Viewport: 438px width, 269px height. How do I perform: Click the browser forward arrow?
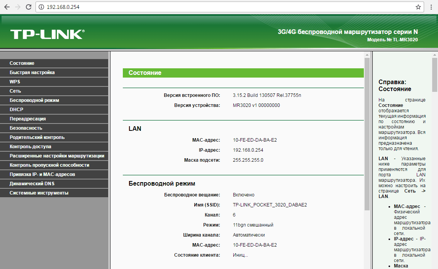(17, 7)
